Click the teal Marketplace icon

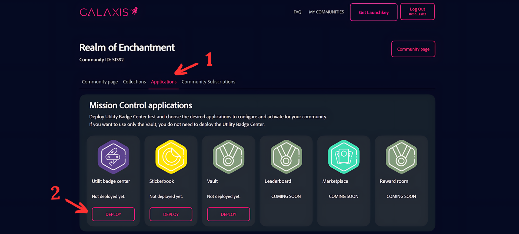[x=344, y=157]
